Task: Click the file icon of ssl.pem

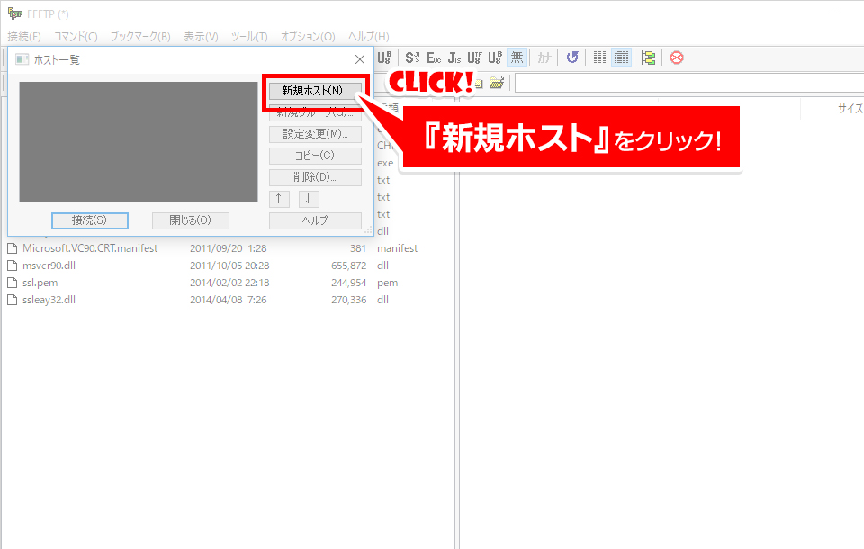Action: 12,283
